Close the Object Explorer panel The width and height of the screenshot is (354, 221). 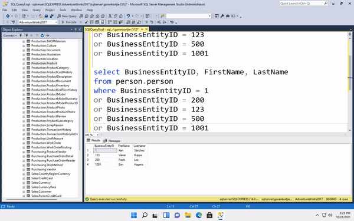80,29
